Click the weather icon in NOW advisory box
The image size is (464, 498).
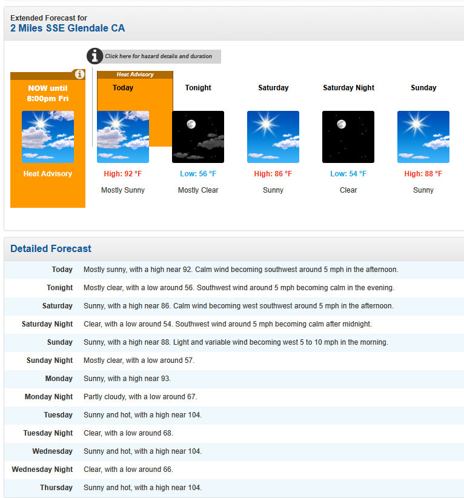click(x=48, y=137)
